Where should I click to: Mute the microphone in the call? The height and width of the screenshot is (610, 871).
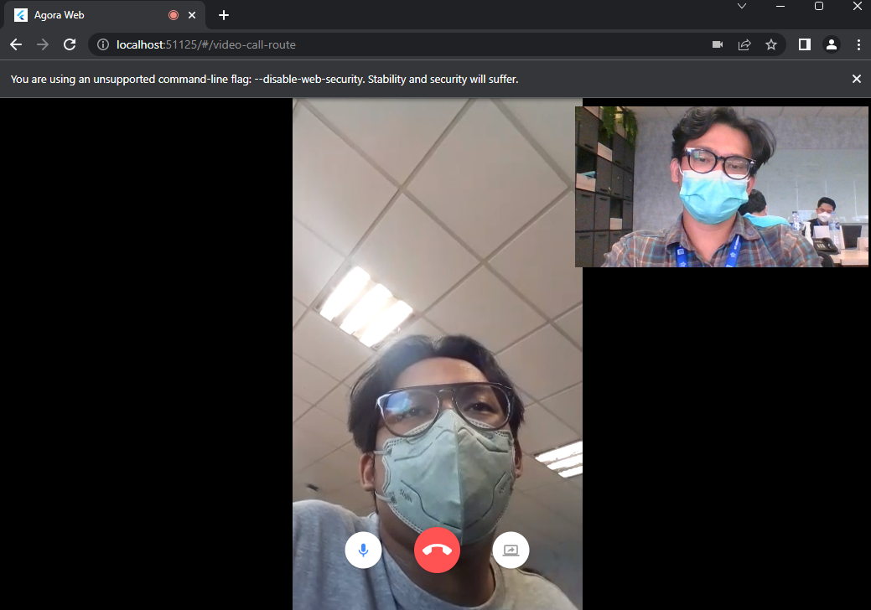click(363, 550)
